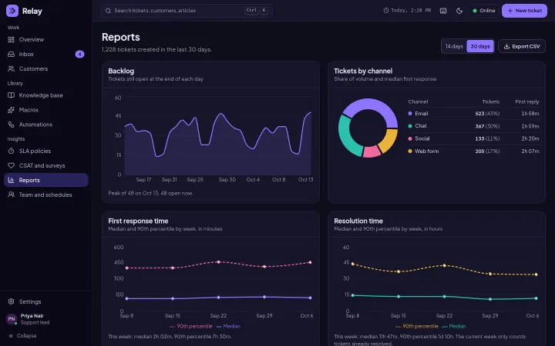555x346 pixels.
Task: Open Customers section
Action: [x=46, y=69]
